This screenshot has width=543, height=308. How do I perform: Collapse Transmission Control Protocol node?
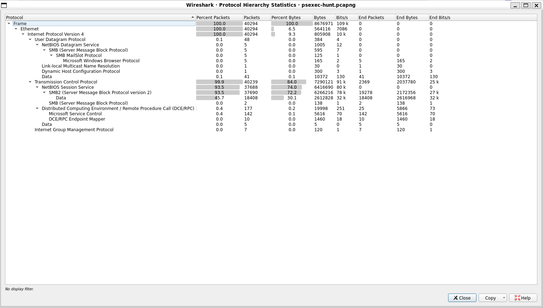tap(30, 82)
